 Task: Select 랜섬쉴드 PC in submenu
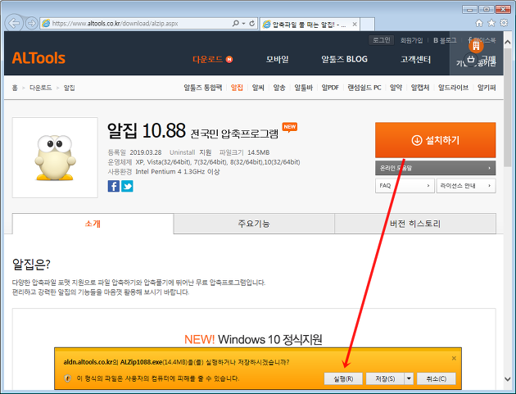click(364, 88)
